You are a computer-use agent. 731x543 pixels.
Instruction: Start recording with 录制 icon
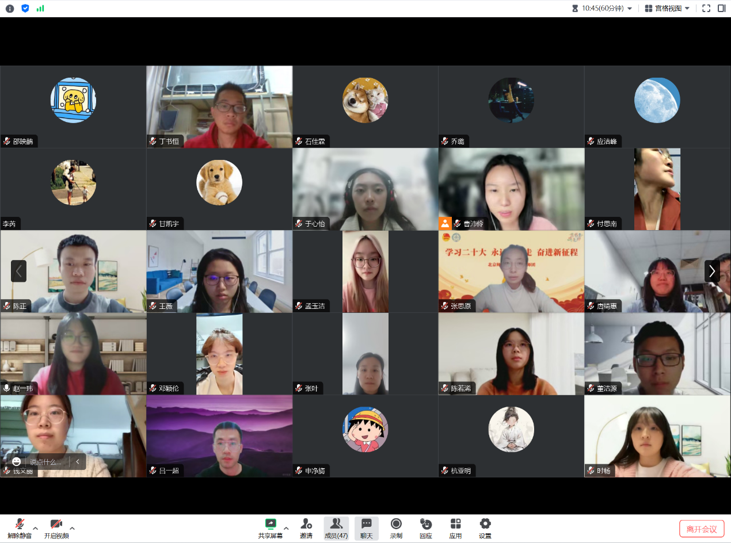(x=396, y=527)
